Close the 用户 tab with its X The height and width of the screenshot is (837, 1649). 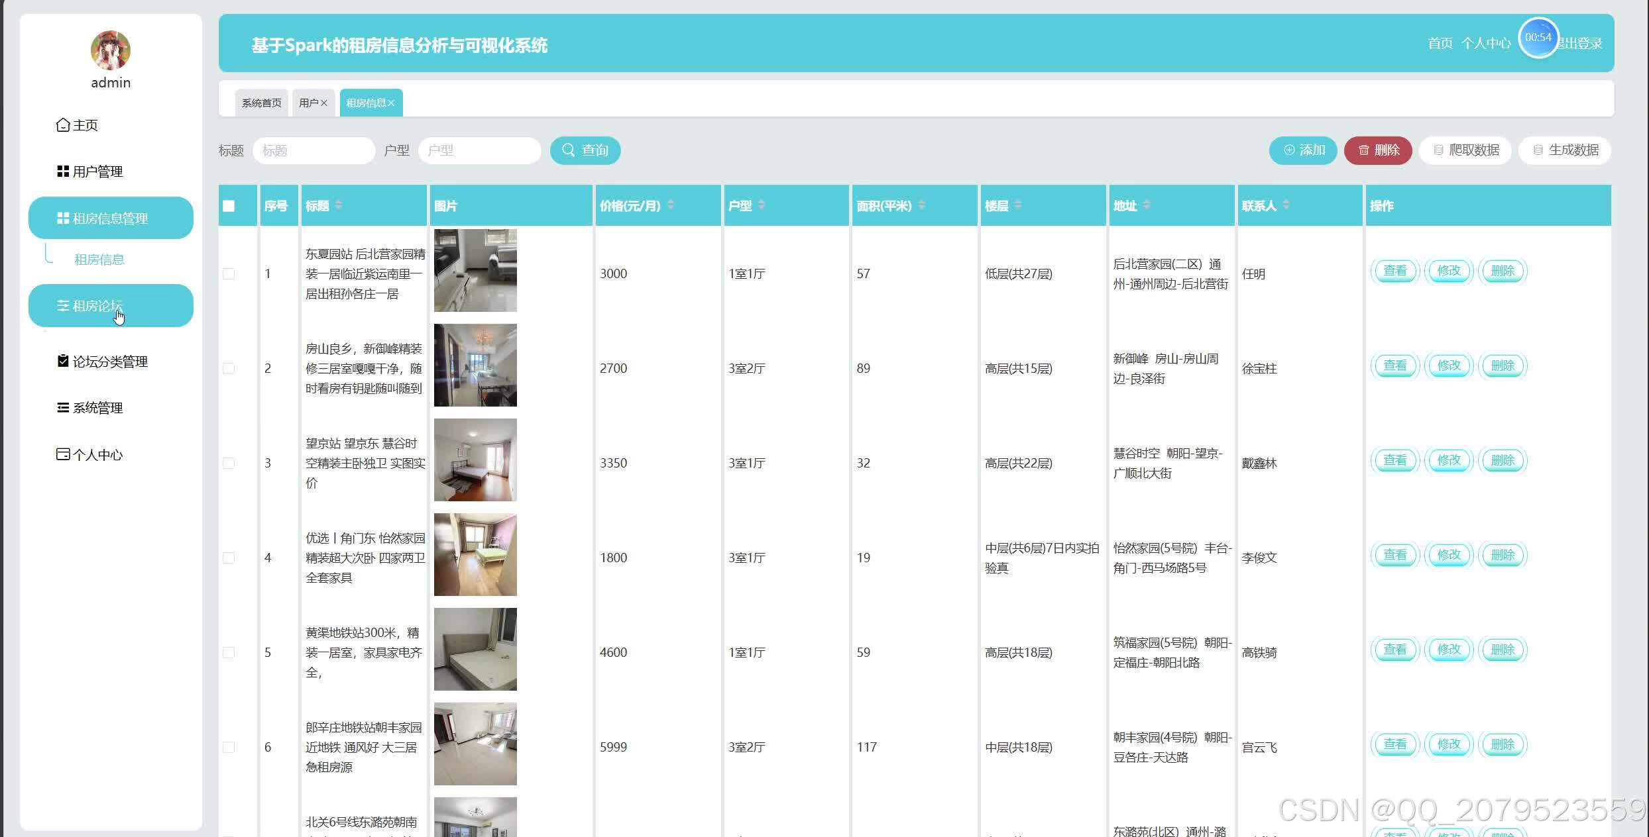[x=324, y=103]
